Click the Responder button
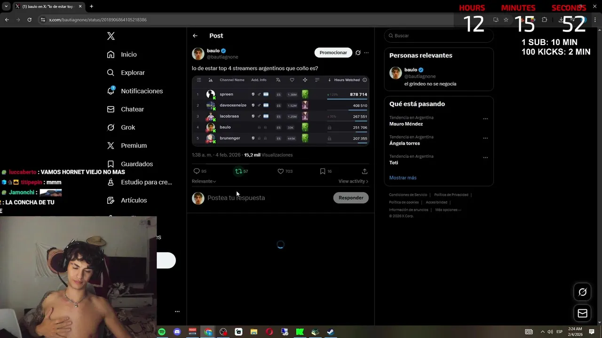The image size is (602, 338). 351,198
